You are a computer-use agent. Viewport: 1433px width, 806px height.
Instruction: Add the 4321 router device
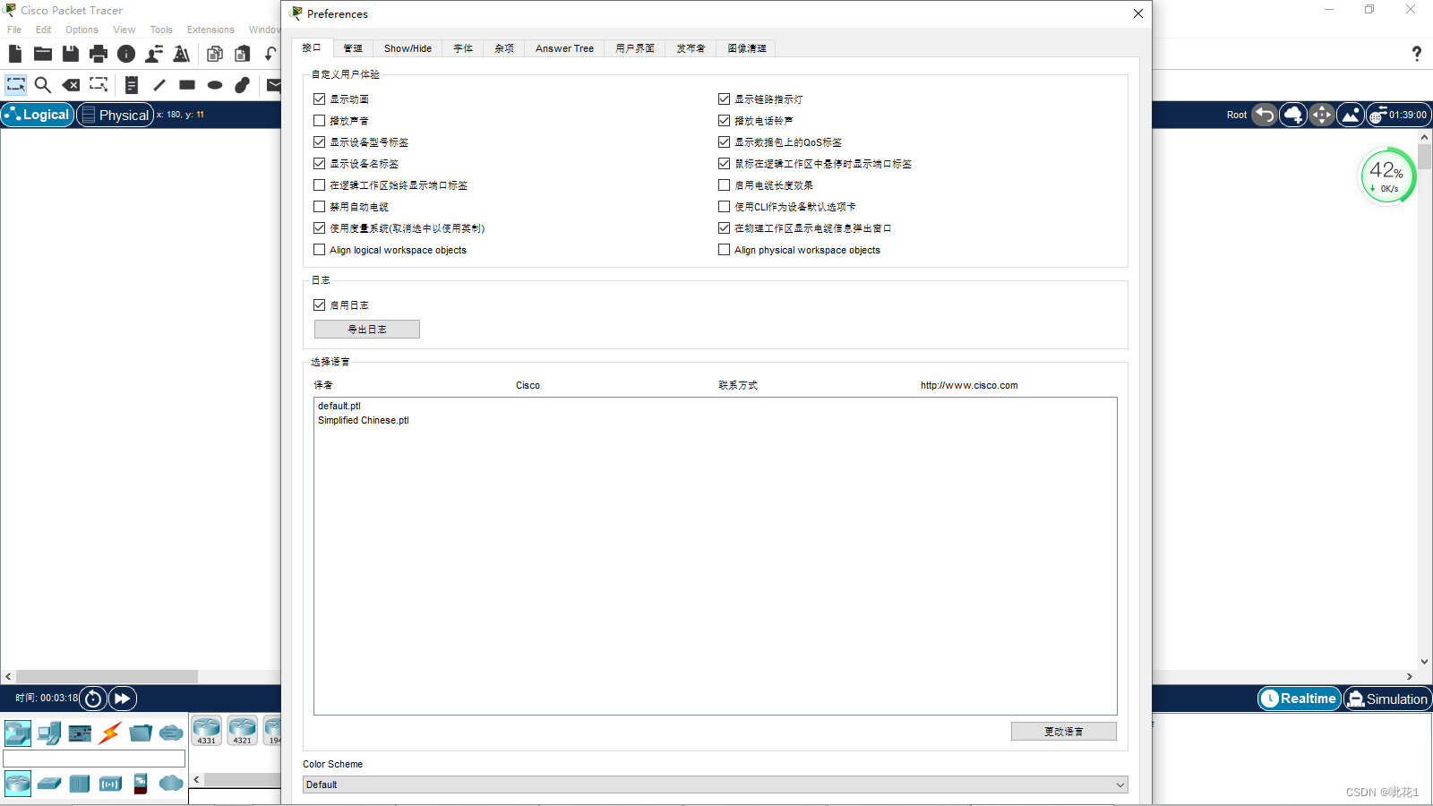click(x=242, y=731)
